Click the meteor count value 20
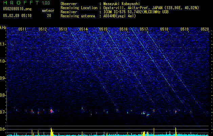 (49, 16)
